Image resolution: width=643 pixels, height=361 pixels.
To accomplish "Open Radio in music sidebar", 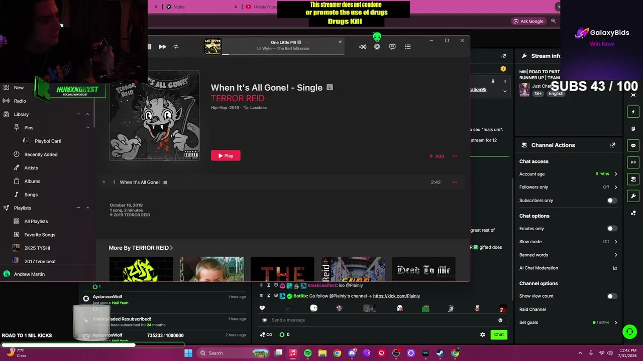I will coord(20,101).
